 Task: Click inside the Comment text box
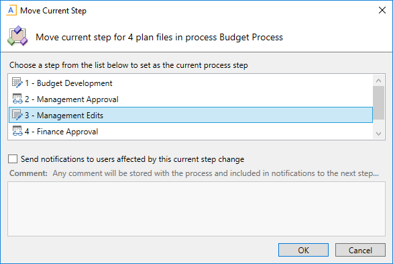coord(196,209)
